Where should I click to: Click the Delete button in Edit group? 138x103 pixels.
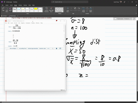[71, 9]
